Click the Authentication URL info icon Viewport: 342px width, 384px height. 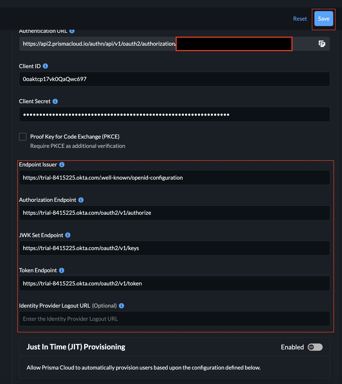point(72,31)
